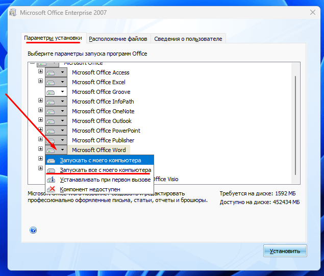This screenshot has height=276, width=324.
Task: Switch to 'Сведения о пользователе' tab
Action: [188, 39]
